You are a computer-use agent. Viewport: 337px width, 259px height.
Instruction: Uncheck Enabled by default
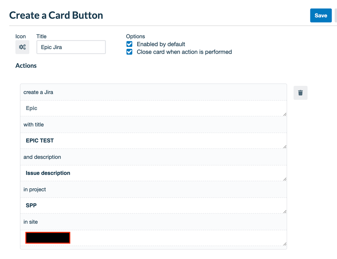point(130,44)
